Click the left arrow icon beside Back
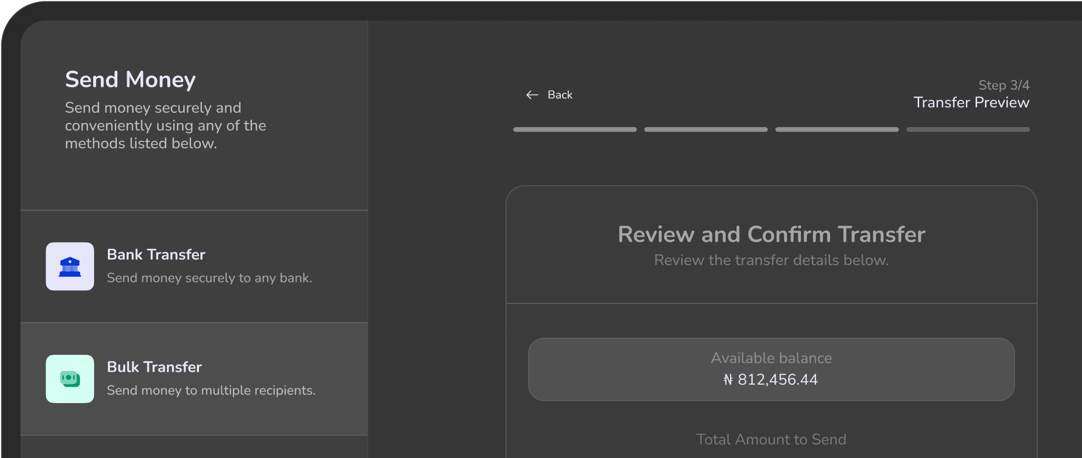 click(x=532, y=95)
